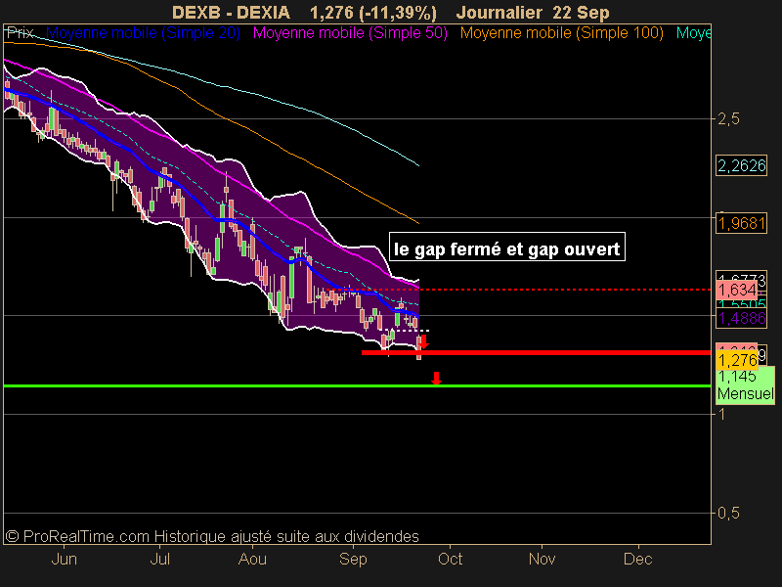The image size is (782, 587).
Task: Click the 'Dec' time axis label
Action: click(638, 559)
